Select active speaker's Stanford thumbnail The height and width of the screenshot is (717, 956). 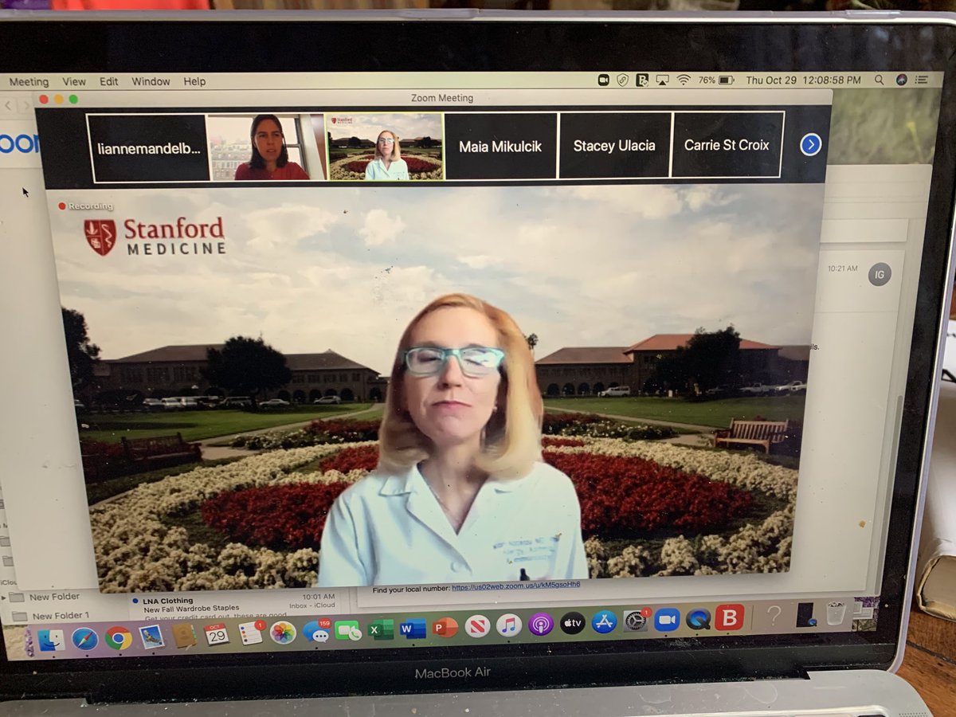pyautogui.click(x=386, y=147)
